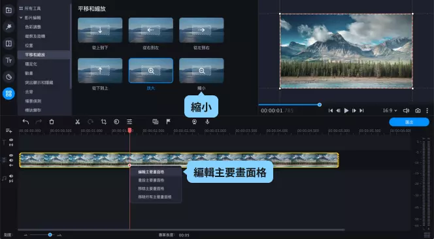The height and width of the screenshot is (239, 434).
Task: Click the scissors split clip icon
Action: [x=78, y=121]
